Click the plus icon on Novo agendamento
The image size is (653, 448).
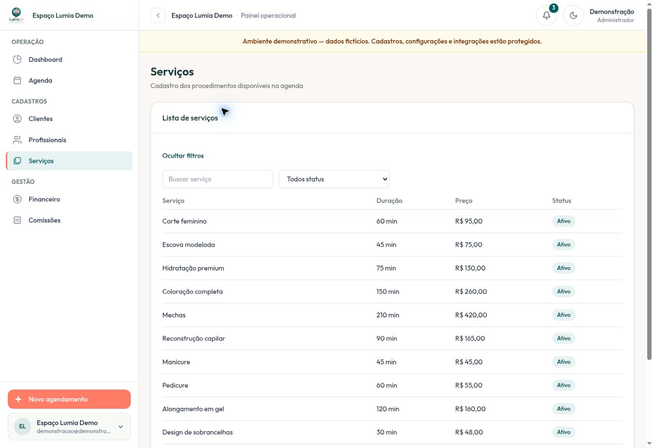[x=18, y=399]
